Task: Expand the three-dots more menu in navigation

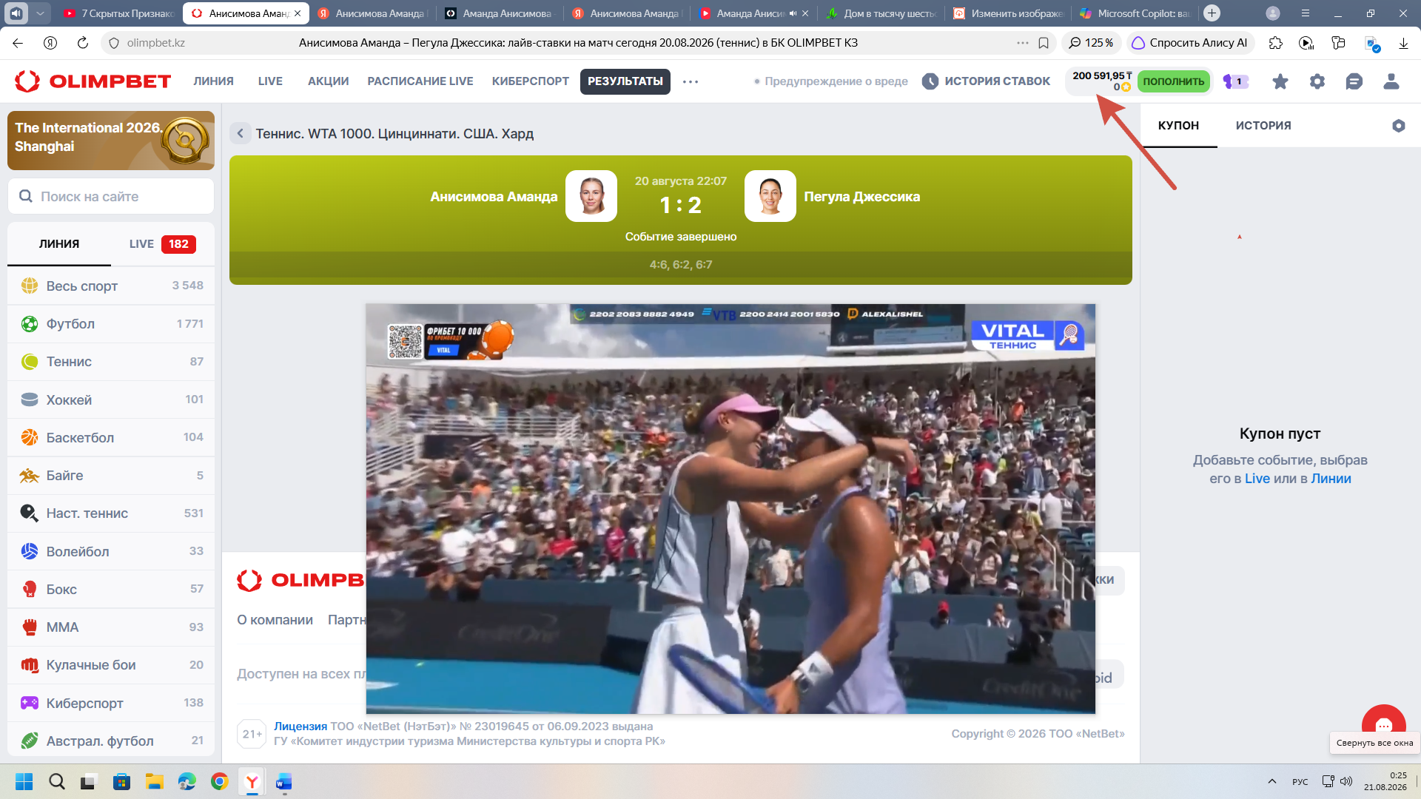Action: click(691, 81)
